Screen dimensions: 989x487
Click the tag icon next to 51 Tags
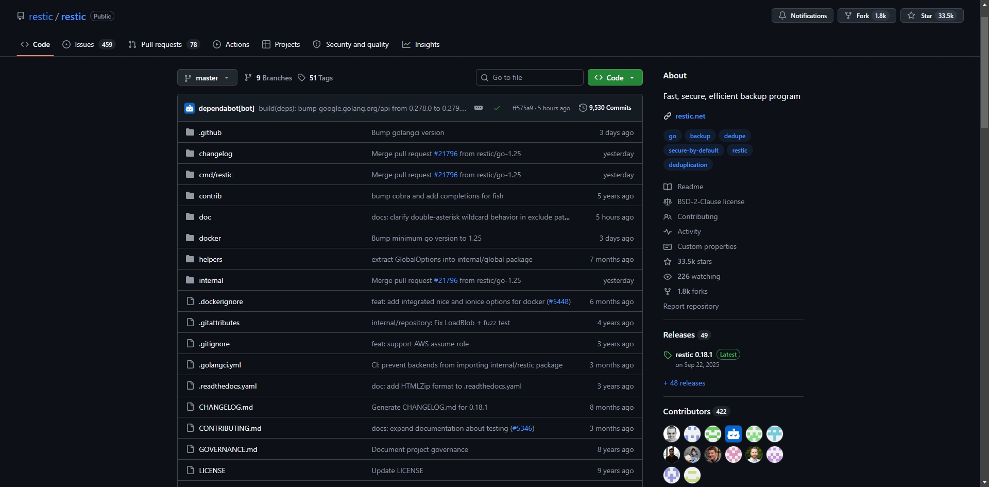302,78
